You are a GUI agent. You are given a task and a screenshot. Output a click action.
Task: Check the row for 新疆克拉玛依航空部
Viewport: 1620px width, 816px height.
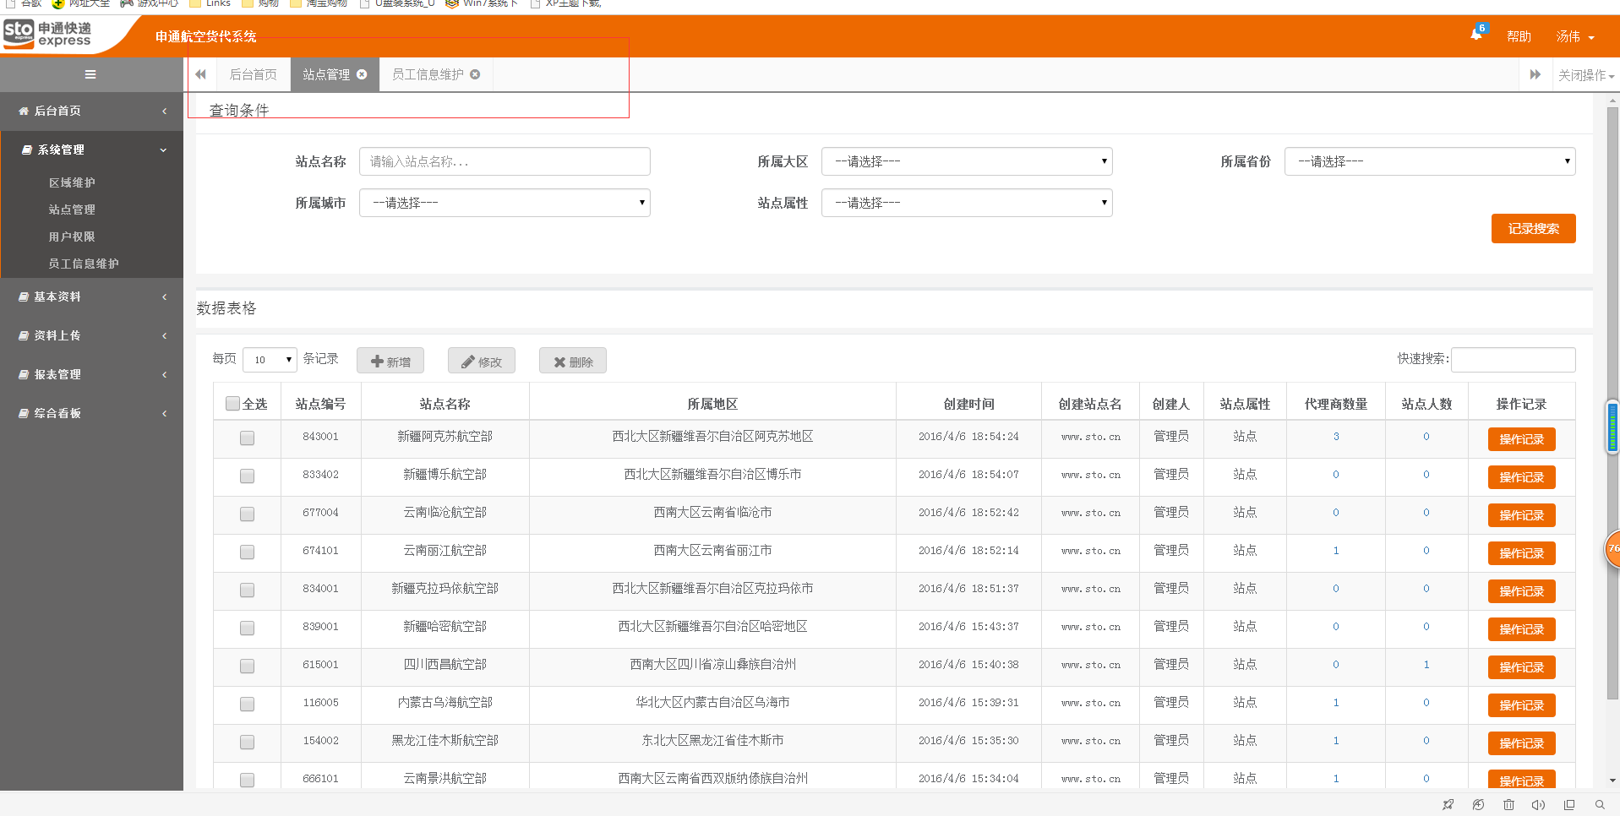point(247,590)
